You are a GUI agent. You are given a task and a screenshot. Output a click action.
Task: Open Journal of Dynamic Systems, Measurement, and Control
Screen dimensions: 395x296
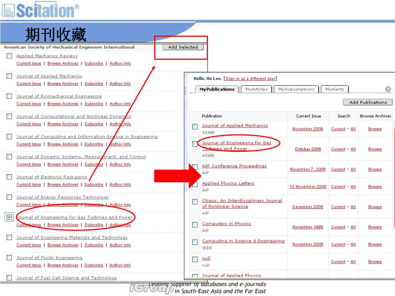coord(81,157)
